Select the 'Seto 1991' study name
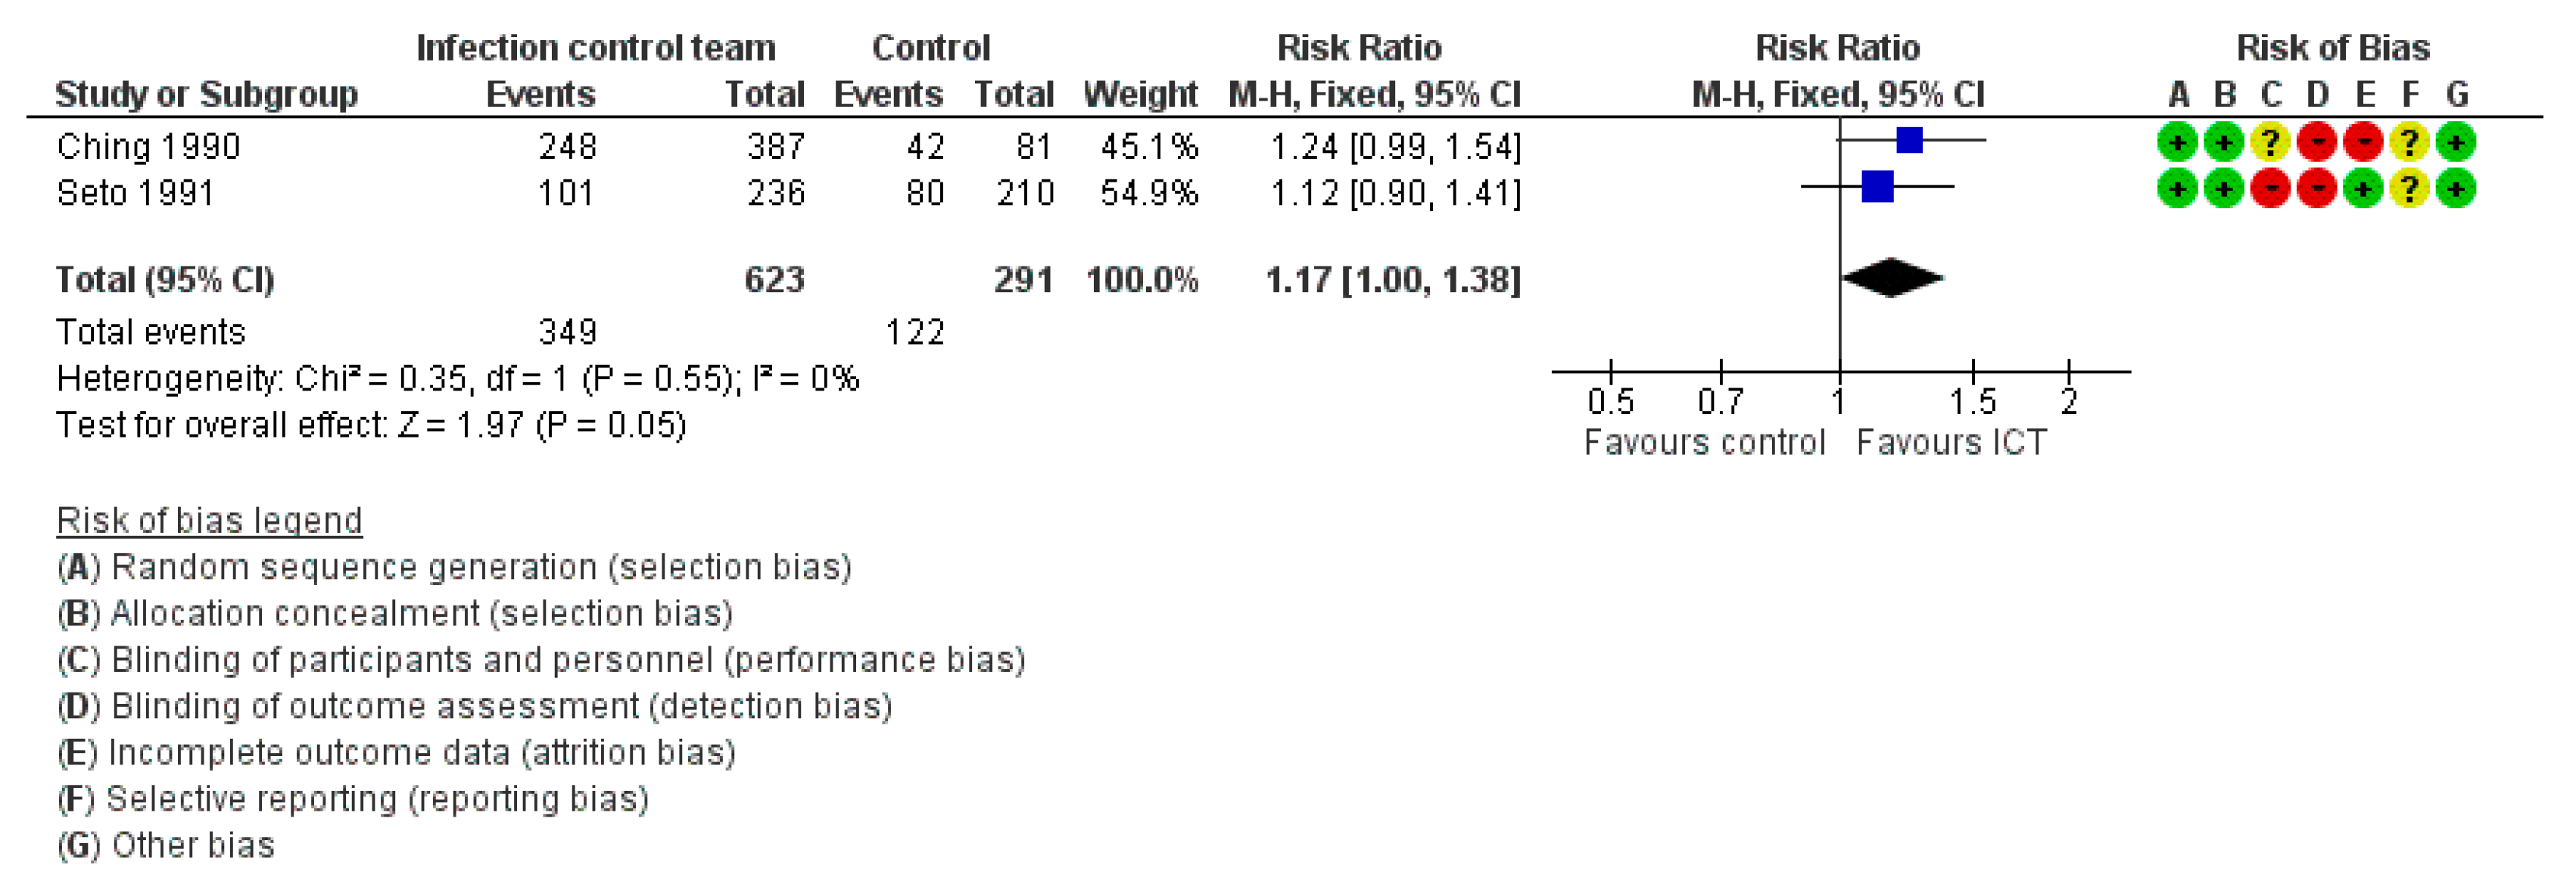 click(135, 193)
